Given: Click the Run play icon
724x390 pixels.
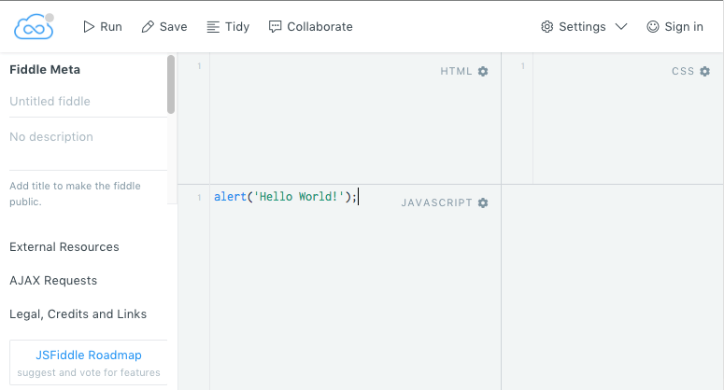Looking at the screenshot, I should click(90, 27).
